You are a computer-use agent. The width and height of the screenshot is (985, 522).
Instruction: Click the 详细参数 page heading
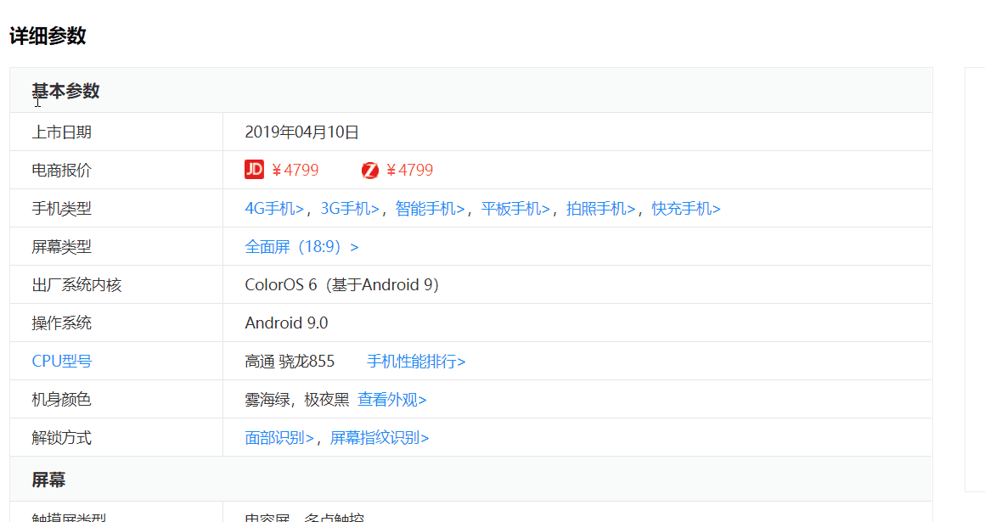point(48,36)
